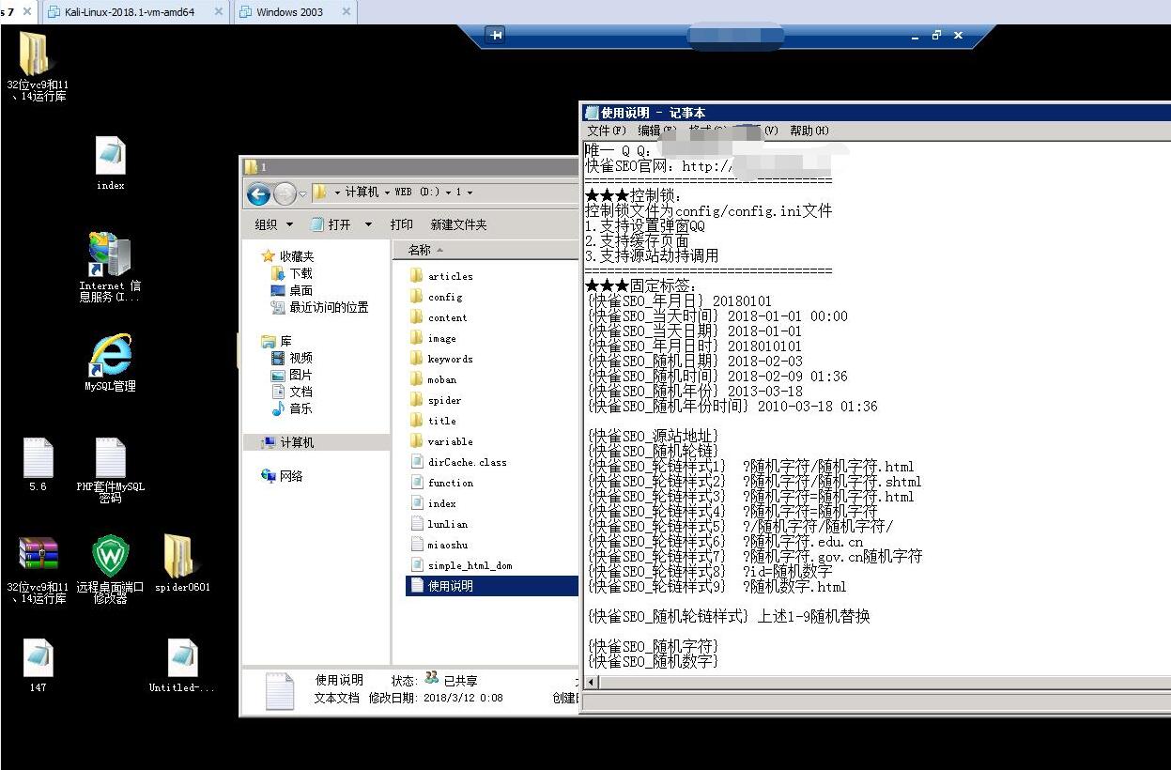Open the 组织 dropdown in Explorer toolbar

point(273,224)
